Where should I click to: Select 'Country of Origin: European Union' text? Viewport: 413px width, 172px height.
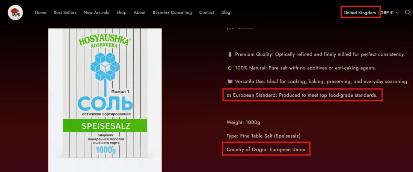[266, 150]
